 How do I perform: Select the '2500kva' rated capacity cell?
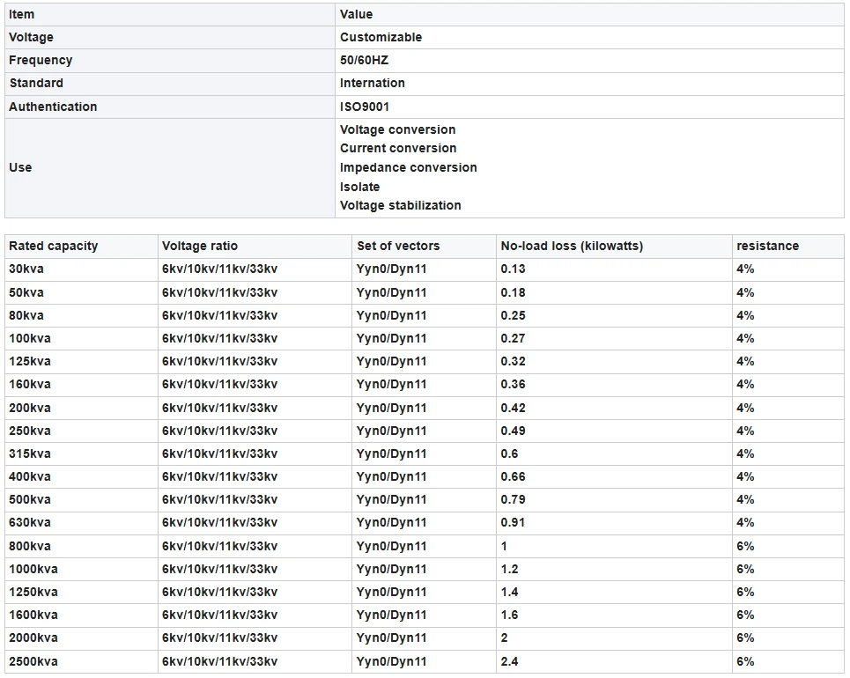pyautogui.click(x=33, y=661)
